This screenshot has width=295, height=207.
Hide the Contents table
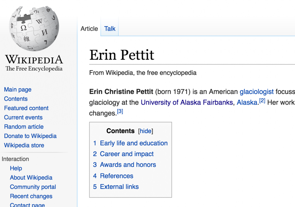(145, 131)
